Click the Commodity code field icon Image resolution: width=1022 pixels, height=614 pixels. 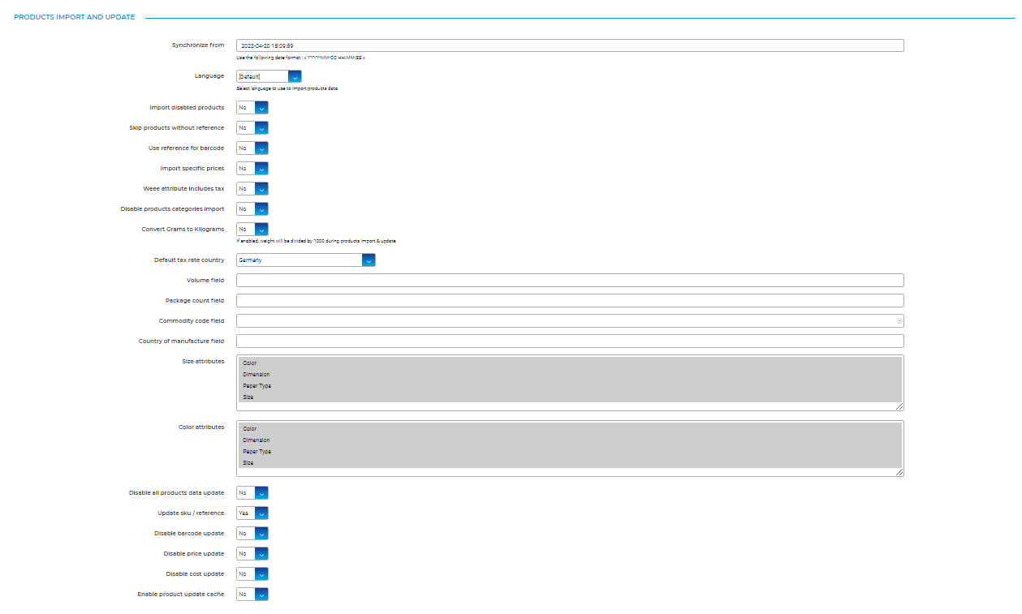point(899,321)
